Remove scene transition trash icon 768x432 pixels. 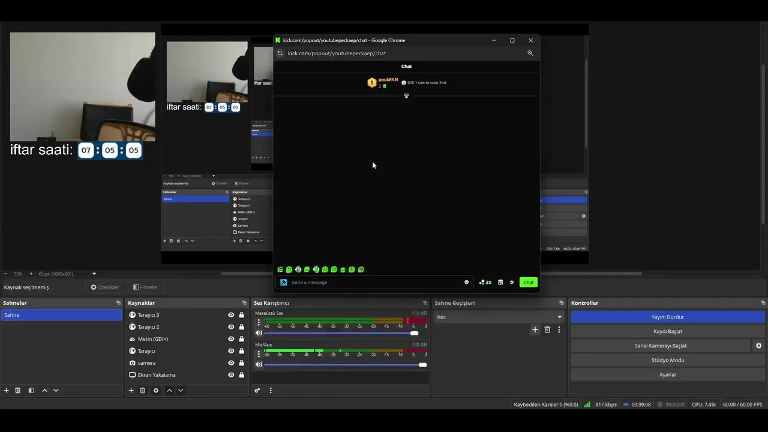[x=547, y=329]
